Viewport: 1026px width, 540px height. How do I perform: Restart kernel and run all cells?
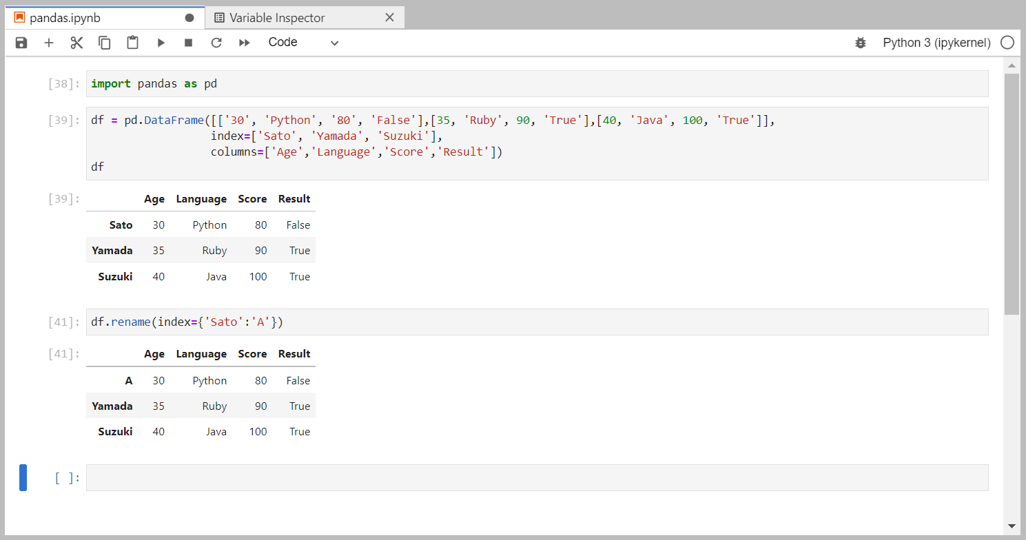click(243, 42)
